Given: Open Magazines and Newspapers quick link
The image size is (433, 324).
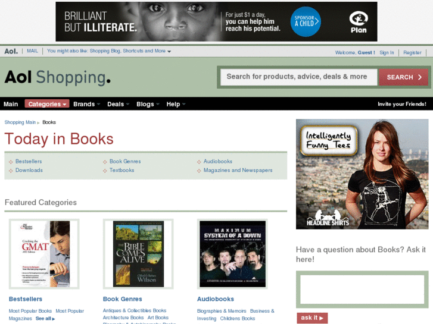Looking at the screenshot, I should pos(238,170).
